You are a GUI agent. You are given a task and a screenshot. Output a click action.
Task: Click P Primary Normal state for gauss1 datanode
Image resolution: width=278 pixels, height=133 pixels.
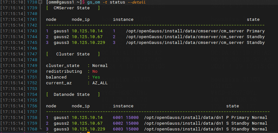[x=247, y=118]
